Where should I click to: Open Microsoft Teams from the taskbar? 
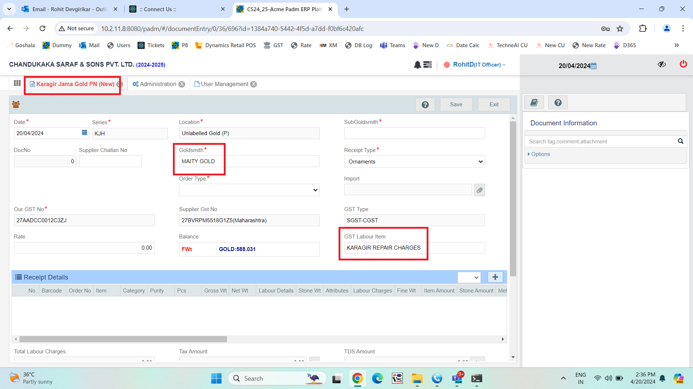coord(457,378)
